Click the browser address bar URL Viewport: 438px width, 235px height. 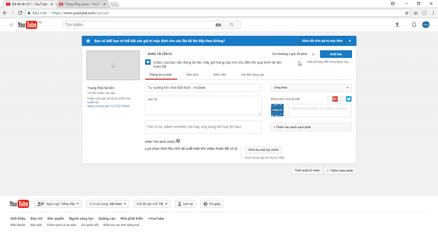(x=80, y=13)
